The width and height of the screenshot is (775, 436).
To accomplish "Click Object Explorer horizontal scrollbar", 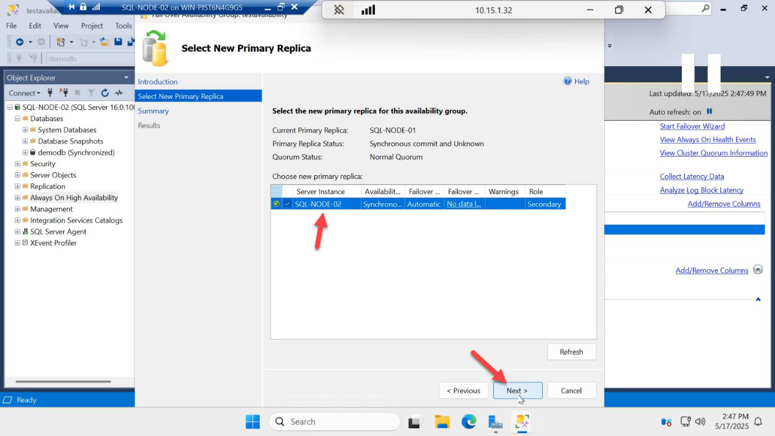I will coord(62,382).
